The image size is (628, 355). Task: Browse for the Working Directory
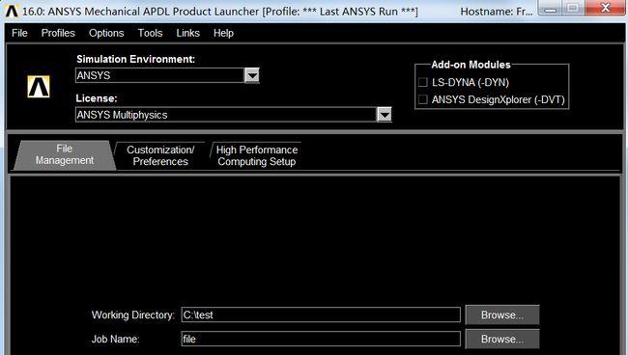(502, 315)
